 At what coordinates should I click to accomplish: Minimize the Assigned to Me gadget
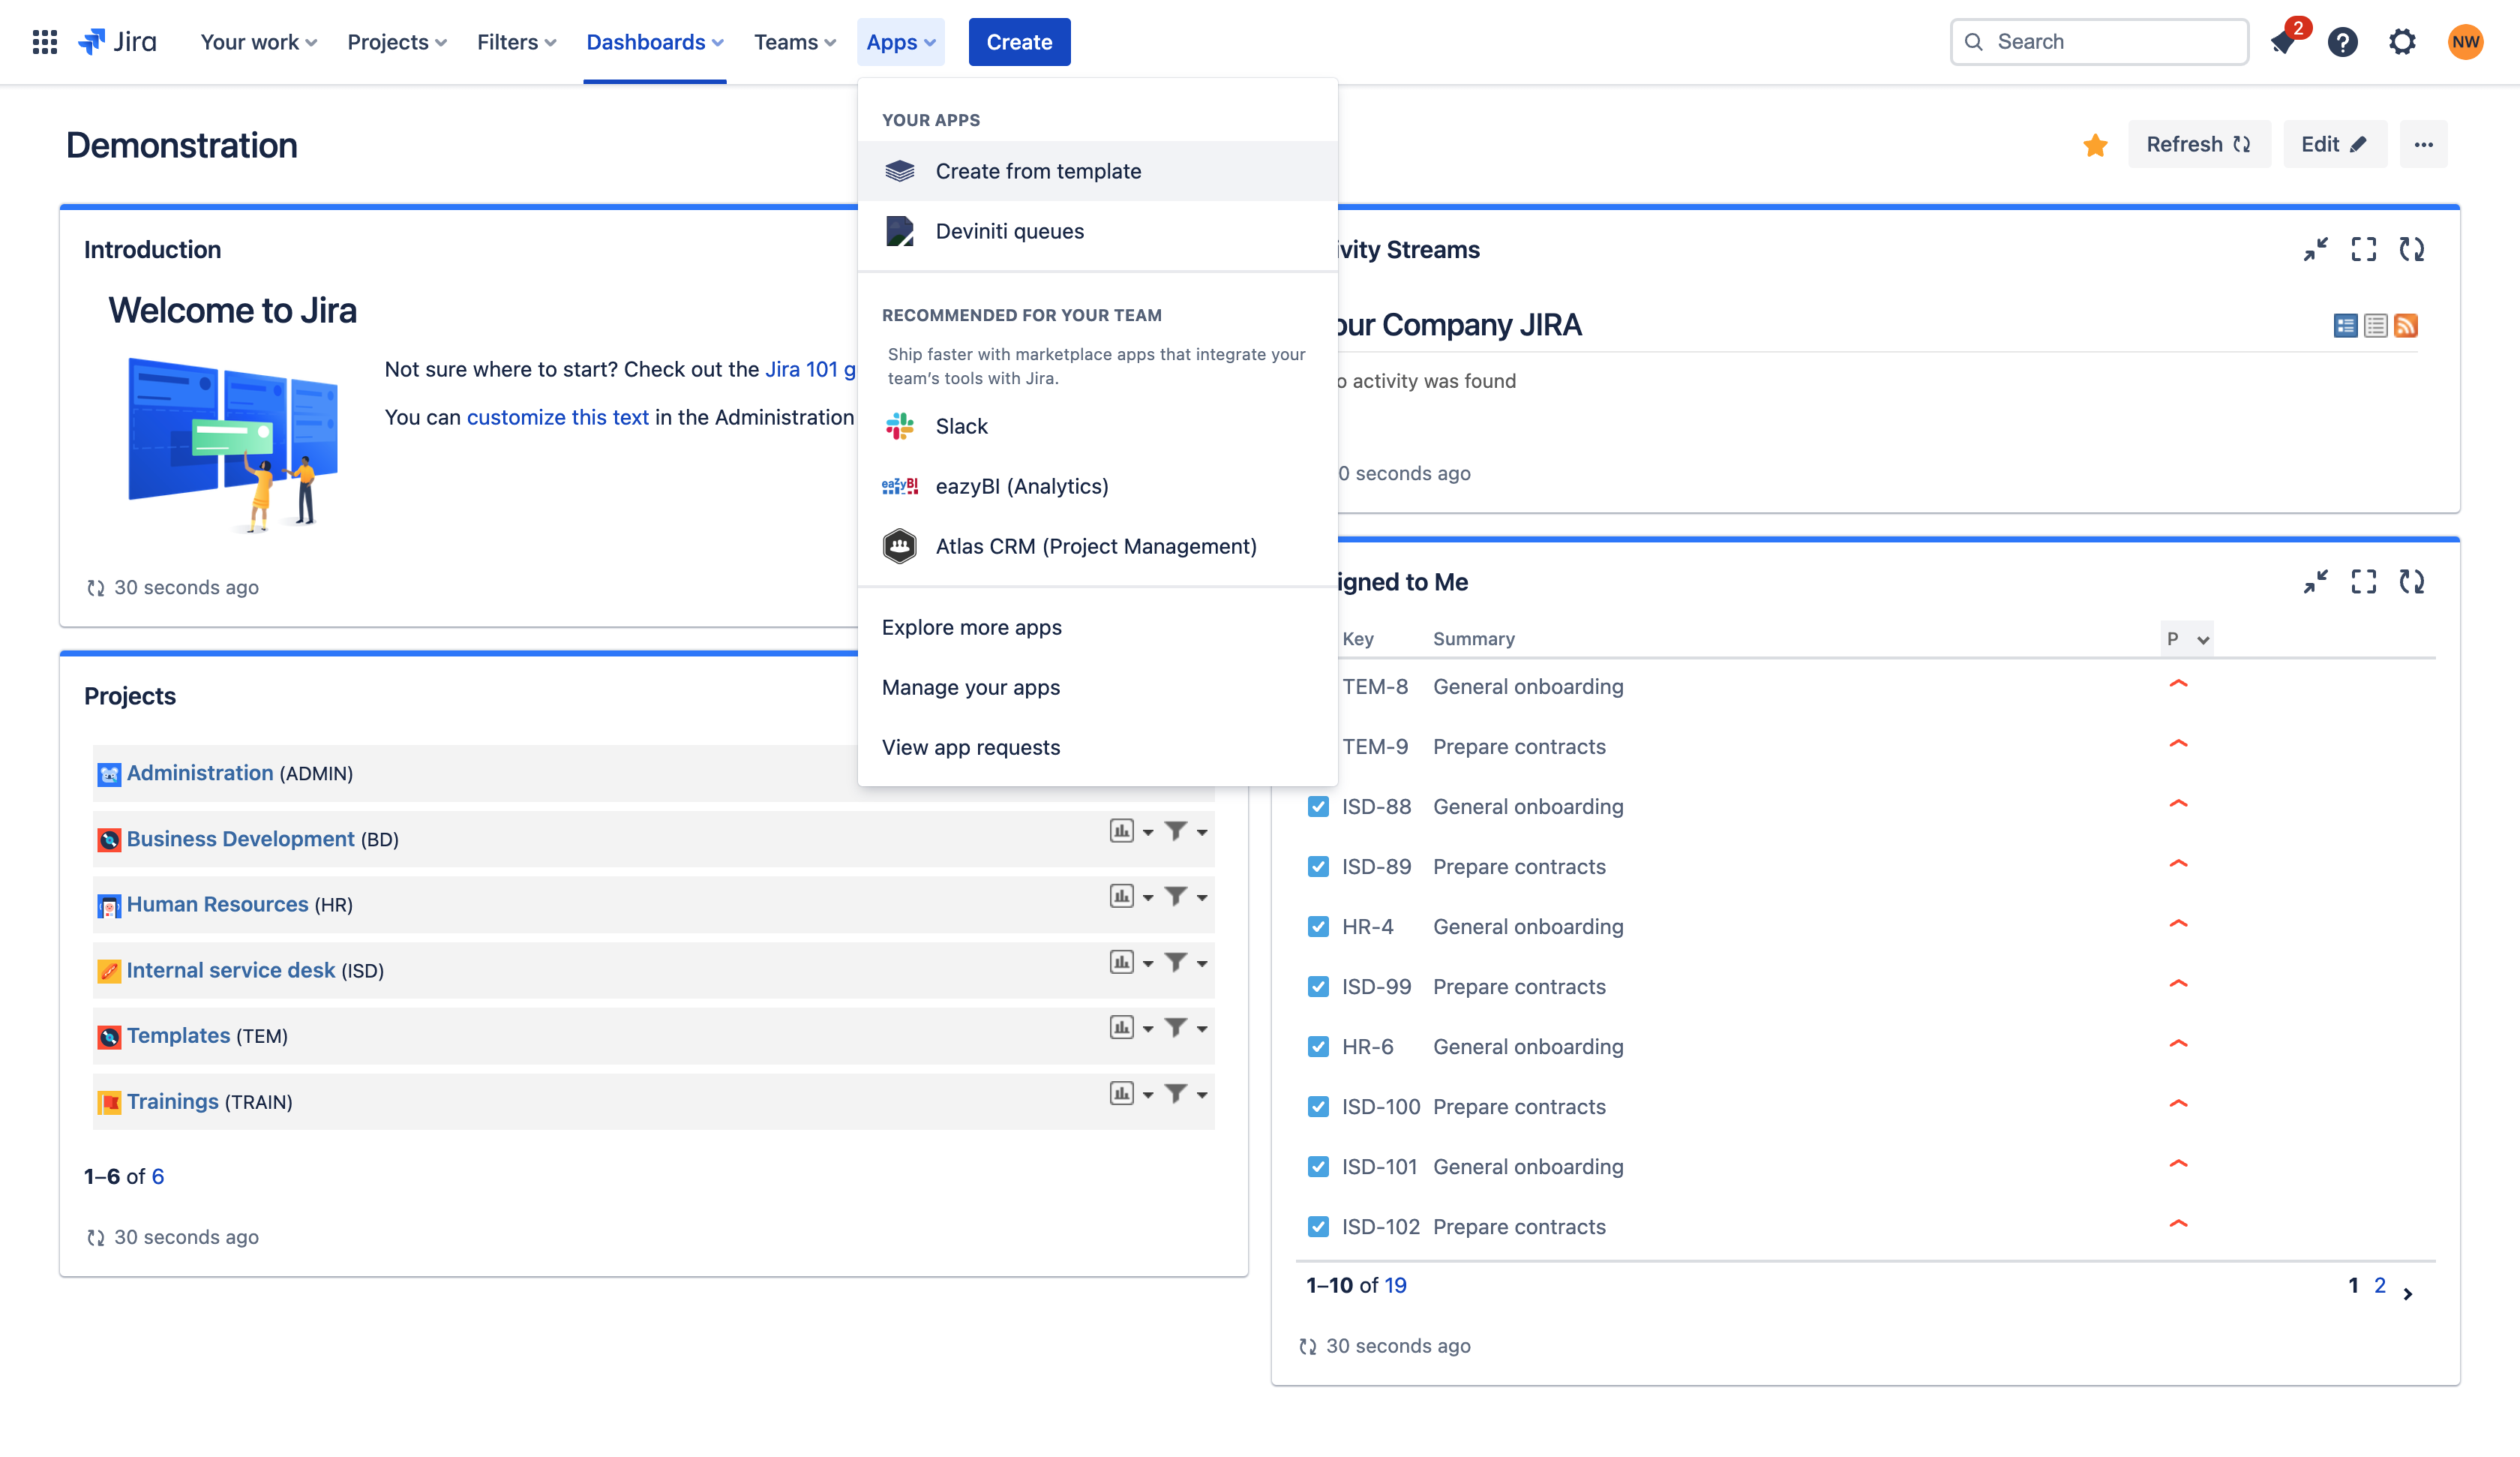(2315, 581)
